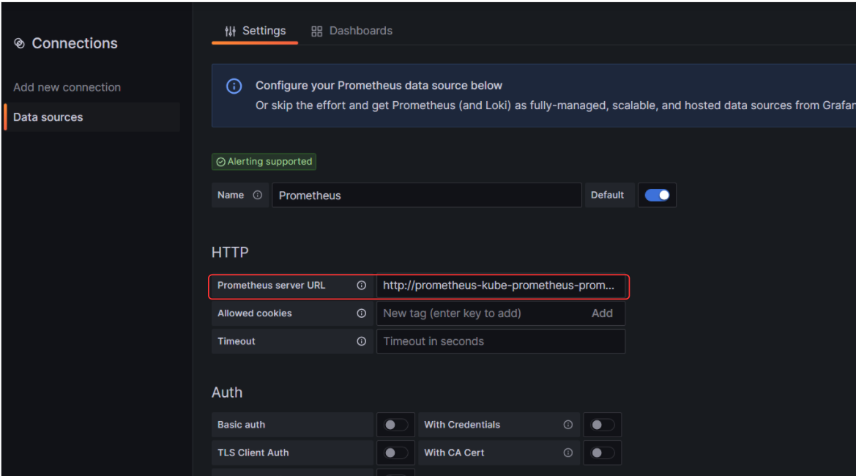Screen dimensions: 856x476
Task: Enable the With Credentials switch
Action: pos(603,425)
